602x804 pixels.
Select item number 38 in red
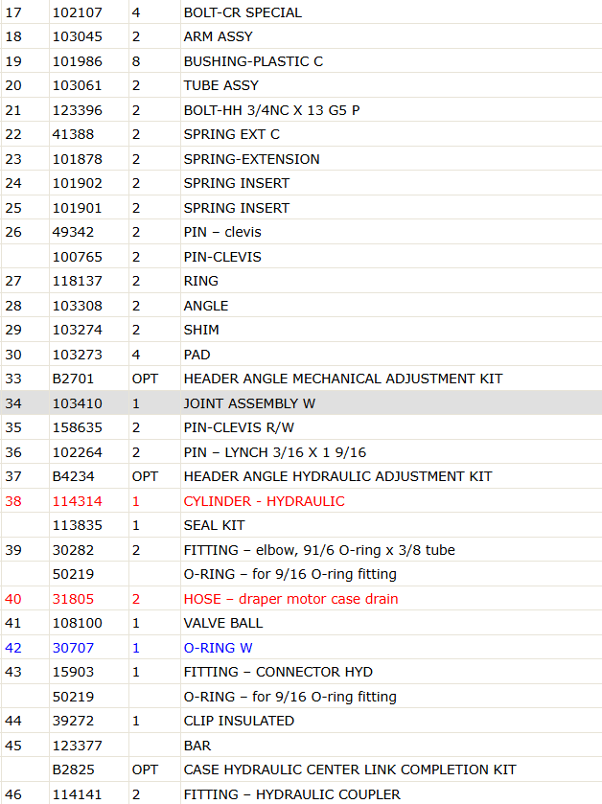13,501
